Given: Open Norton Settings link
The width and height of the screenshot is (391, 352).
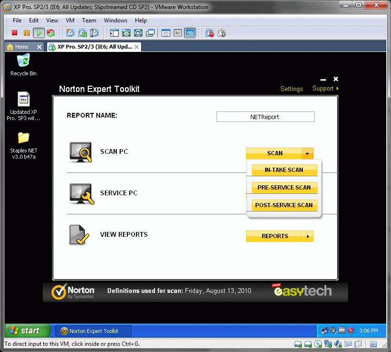Looking at the screenshot, I should tap(291, 89).
